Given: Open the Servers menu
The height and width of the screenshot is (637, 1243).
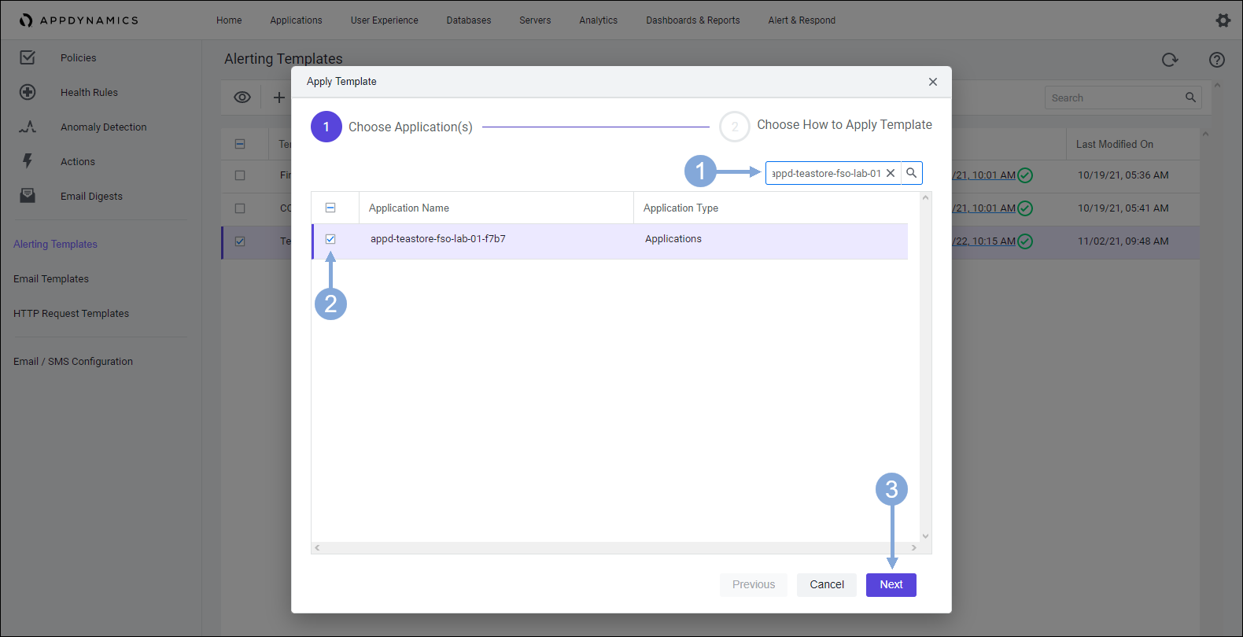Looking at the screenshot, I should (535, 20).
